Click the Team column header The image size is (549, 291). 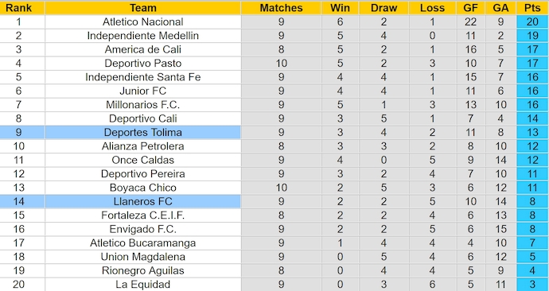143,8
